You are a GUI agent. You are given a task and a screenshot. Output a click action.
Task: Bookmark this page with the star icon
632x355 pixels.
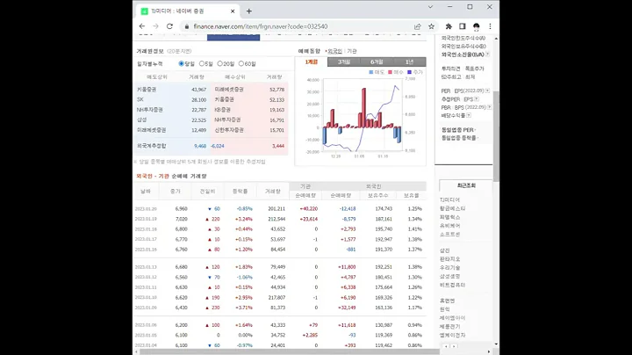pyautogui.click(x=431, y=26)
